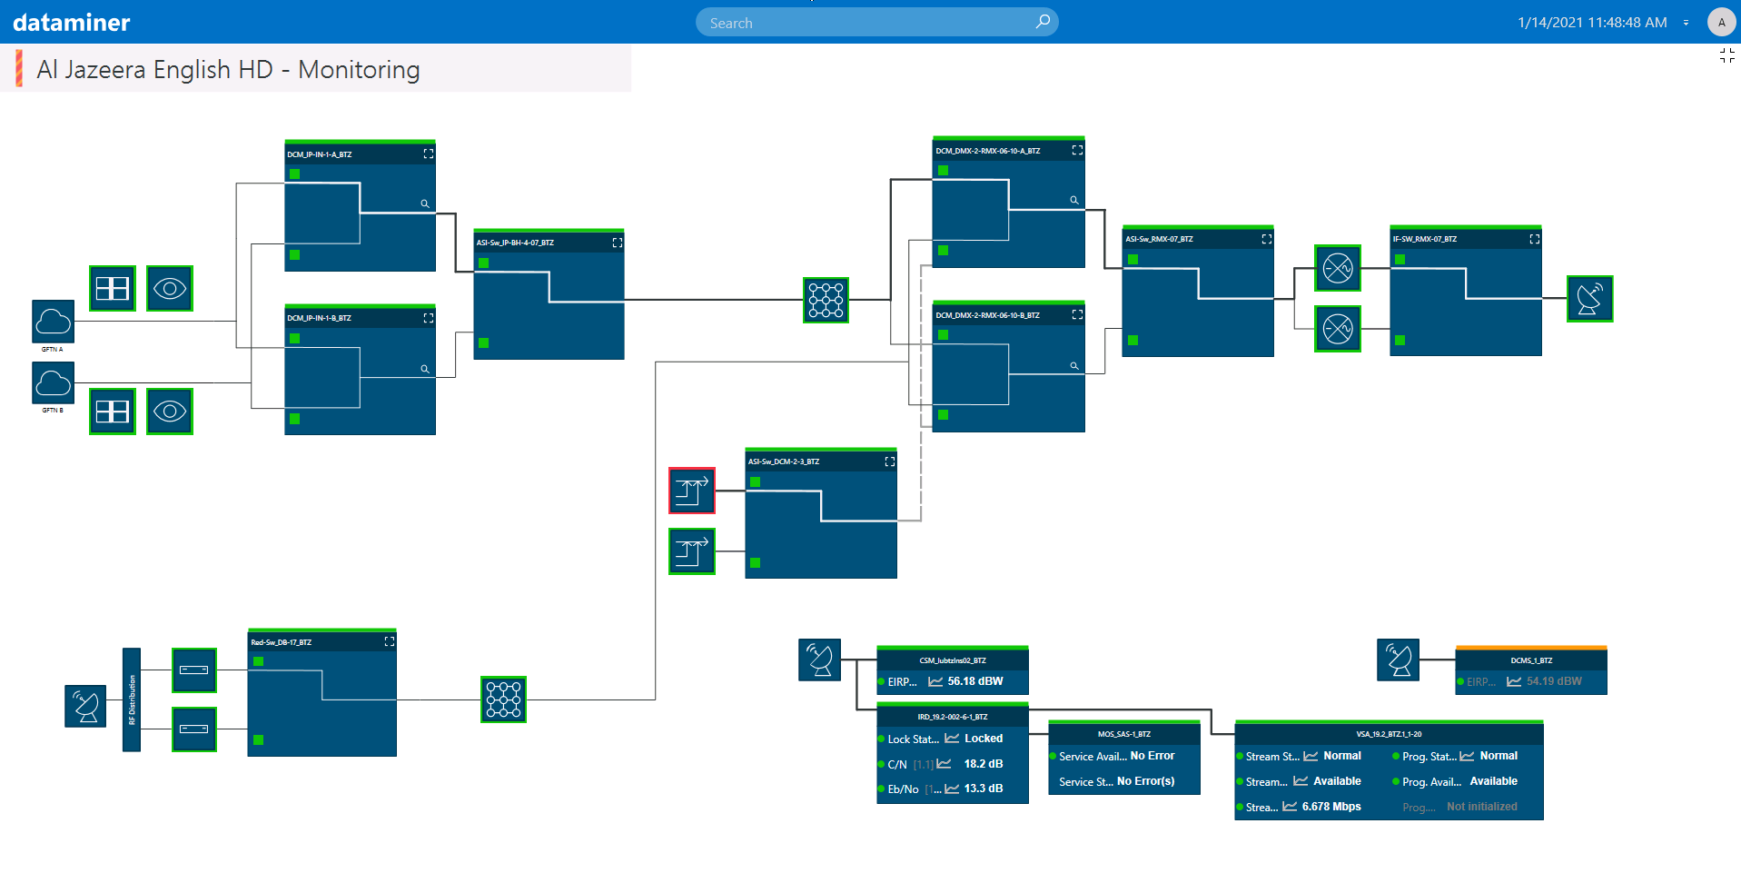
Task: Click magnifier icon in DCM_DMX-2-RMX-06-10-B_BTZ block
Action: pos(1073,365)
